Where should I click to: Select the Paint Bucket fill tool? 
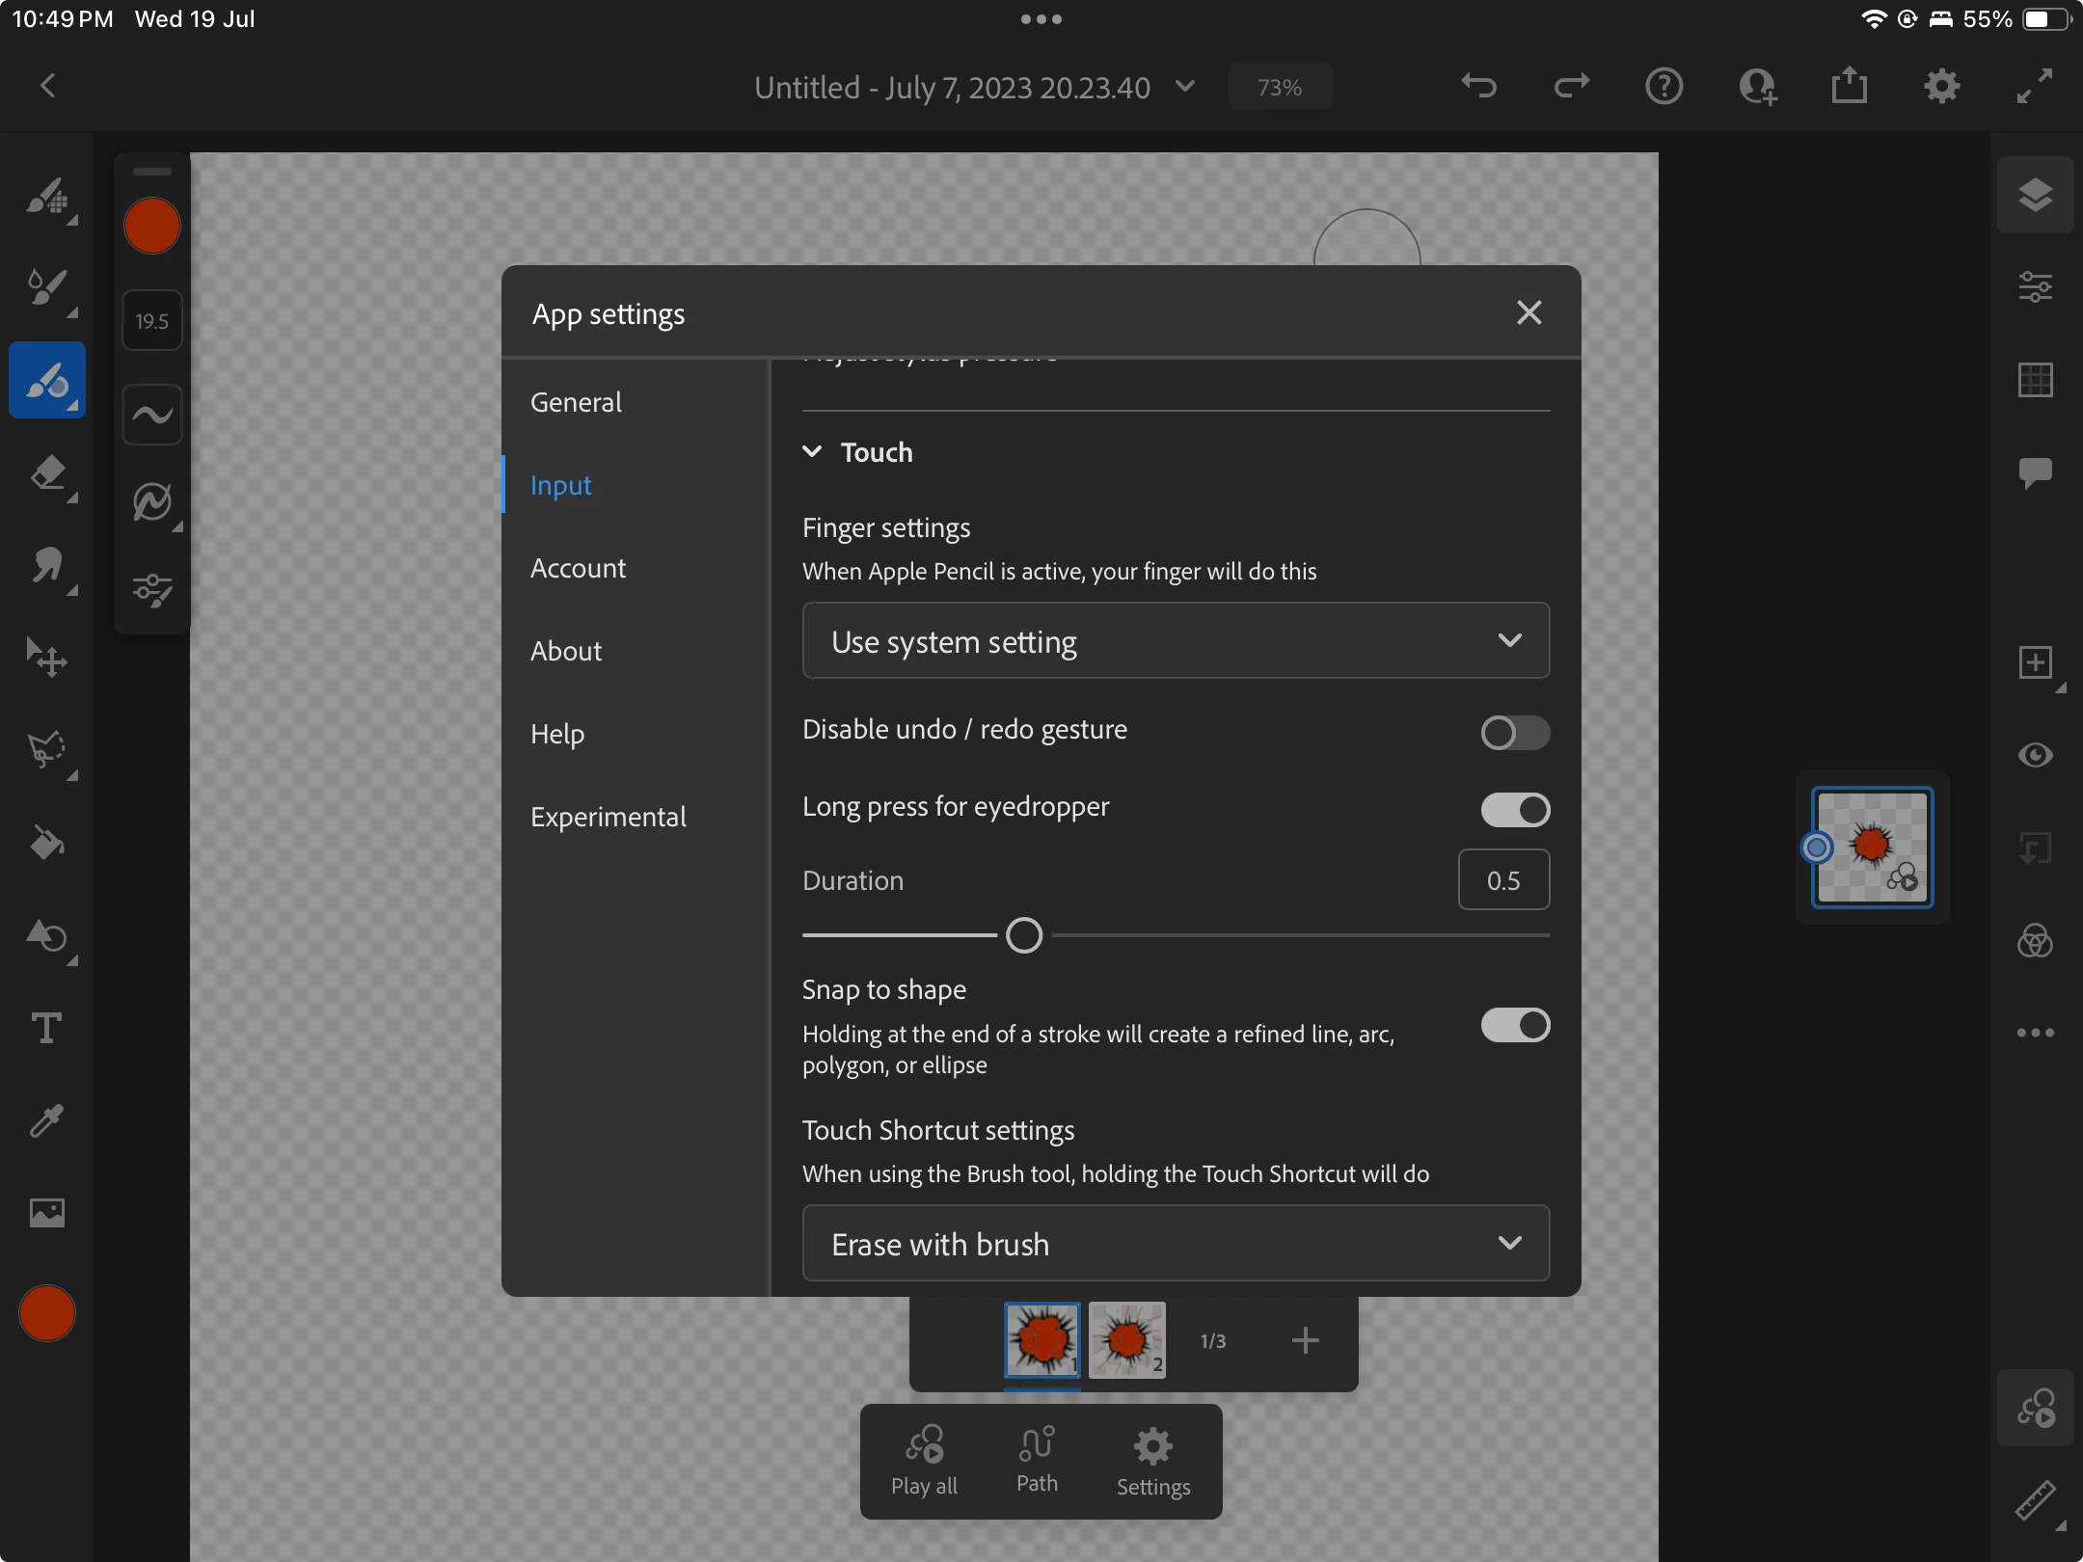pyautogui.click(x=46, y=843)
